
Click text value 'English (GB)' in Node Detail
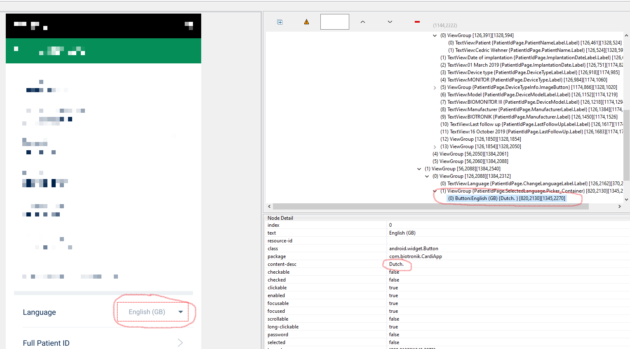tap(402, 233)
